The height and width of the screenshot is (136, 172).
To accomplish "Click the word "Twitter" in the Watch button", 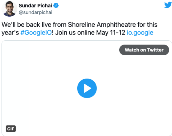I will click(x=155, y=50).
